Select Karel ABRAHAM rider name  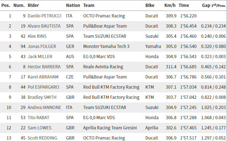click(43, 77)
